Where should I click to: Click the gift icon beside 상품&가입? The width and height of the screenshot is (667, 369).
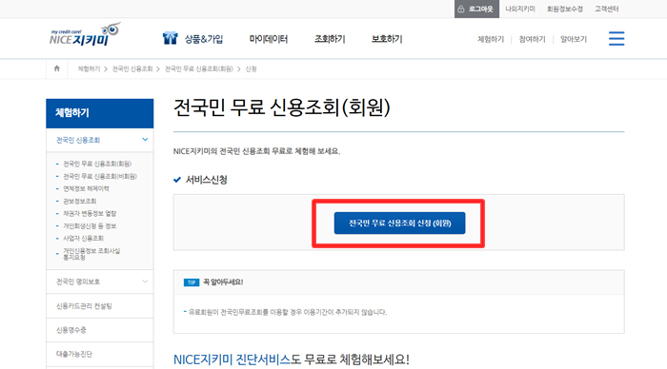pos(171,38)
